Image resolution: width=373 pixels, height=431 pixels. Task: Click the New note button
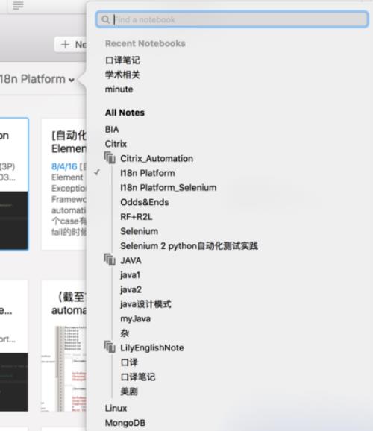pyautogui.click(x=71, y=44)
